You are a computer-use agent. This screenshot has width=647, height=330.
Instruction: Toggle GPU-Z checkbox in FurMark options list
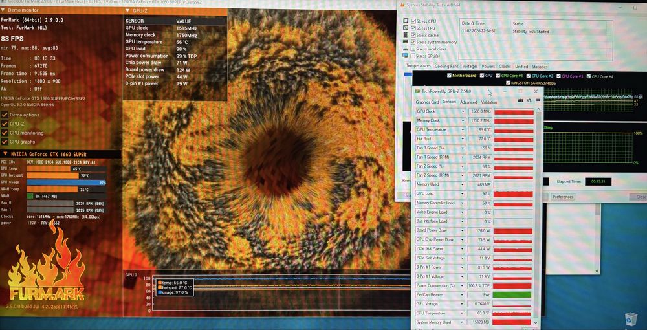pos(5,124)
